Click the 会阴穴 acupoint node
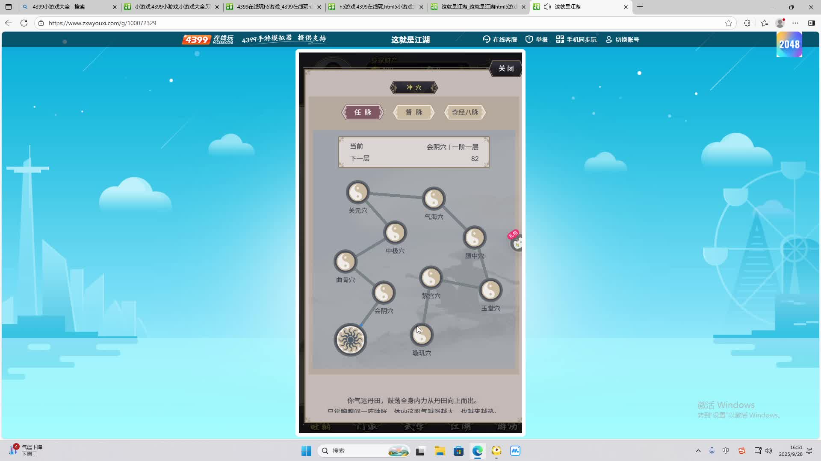821x461 pixels. (384, 293)
